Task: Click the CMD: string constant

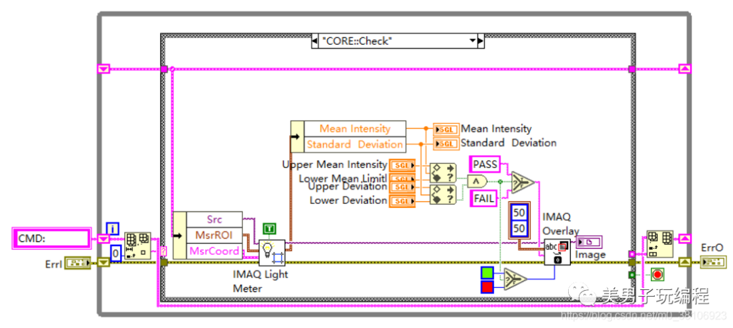Action: pyautogui.click(x=51, y=239)
